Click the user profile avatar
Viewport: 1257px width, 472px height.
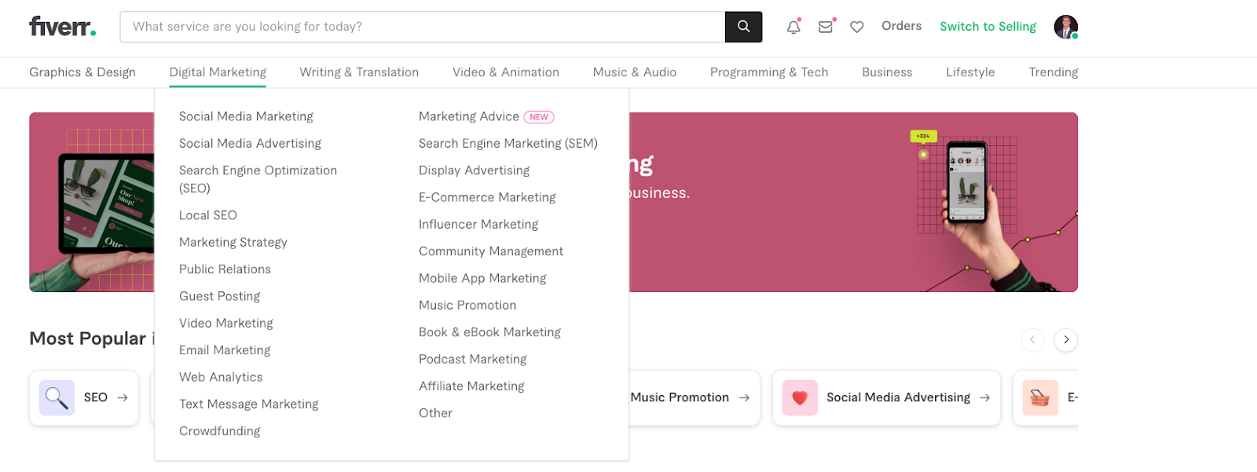pos(1065,27)
